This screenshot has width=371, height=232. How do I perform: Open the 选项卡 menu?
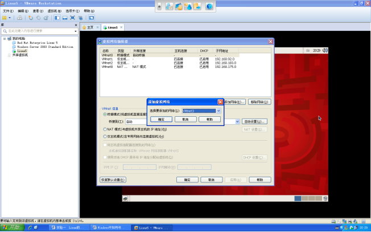pos(72,11)
